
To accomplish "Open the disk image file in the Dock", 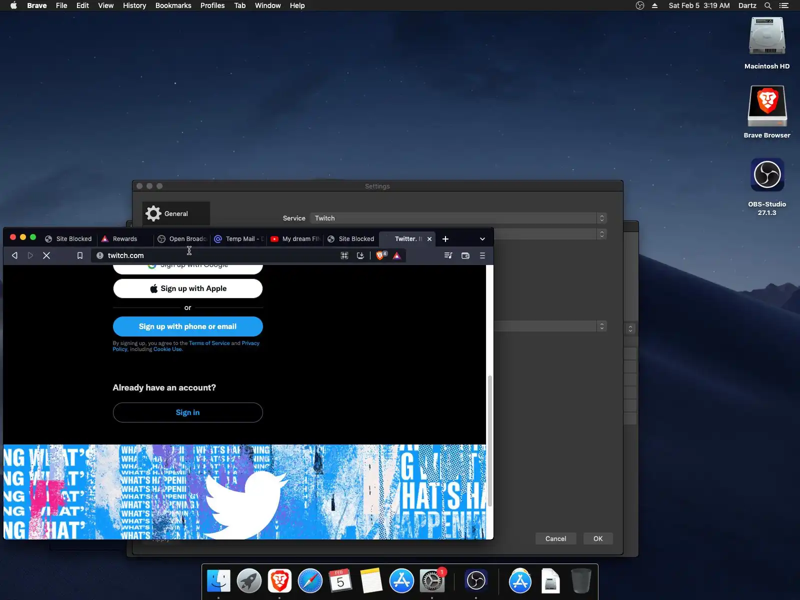I will (550, 581).
